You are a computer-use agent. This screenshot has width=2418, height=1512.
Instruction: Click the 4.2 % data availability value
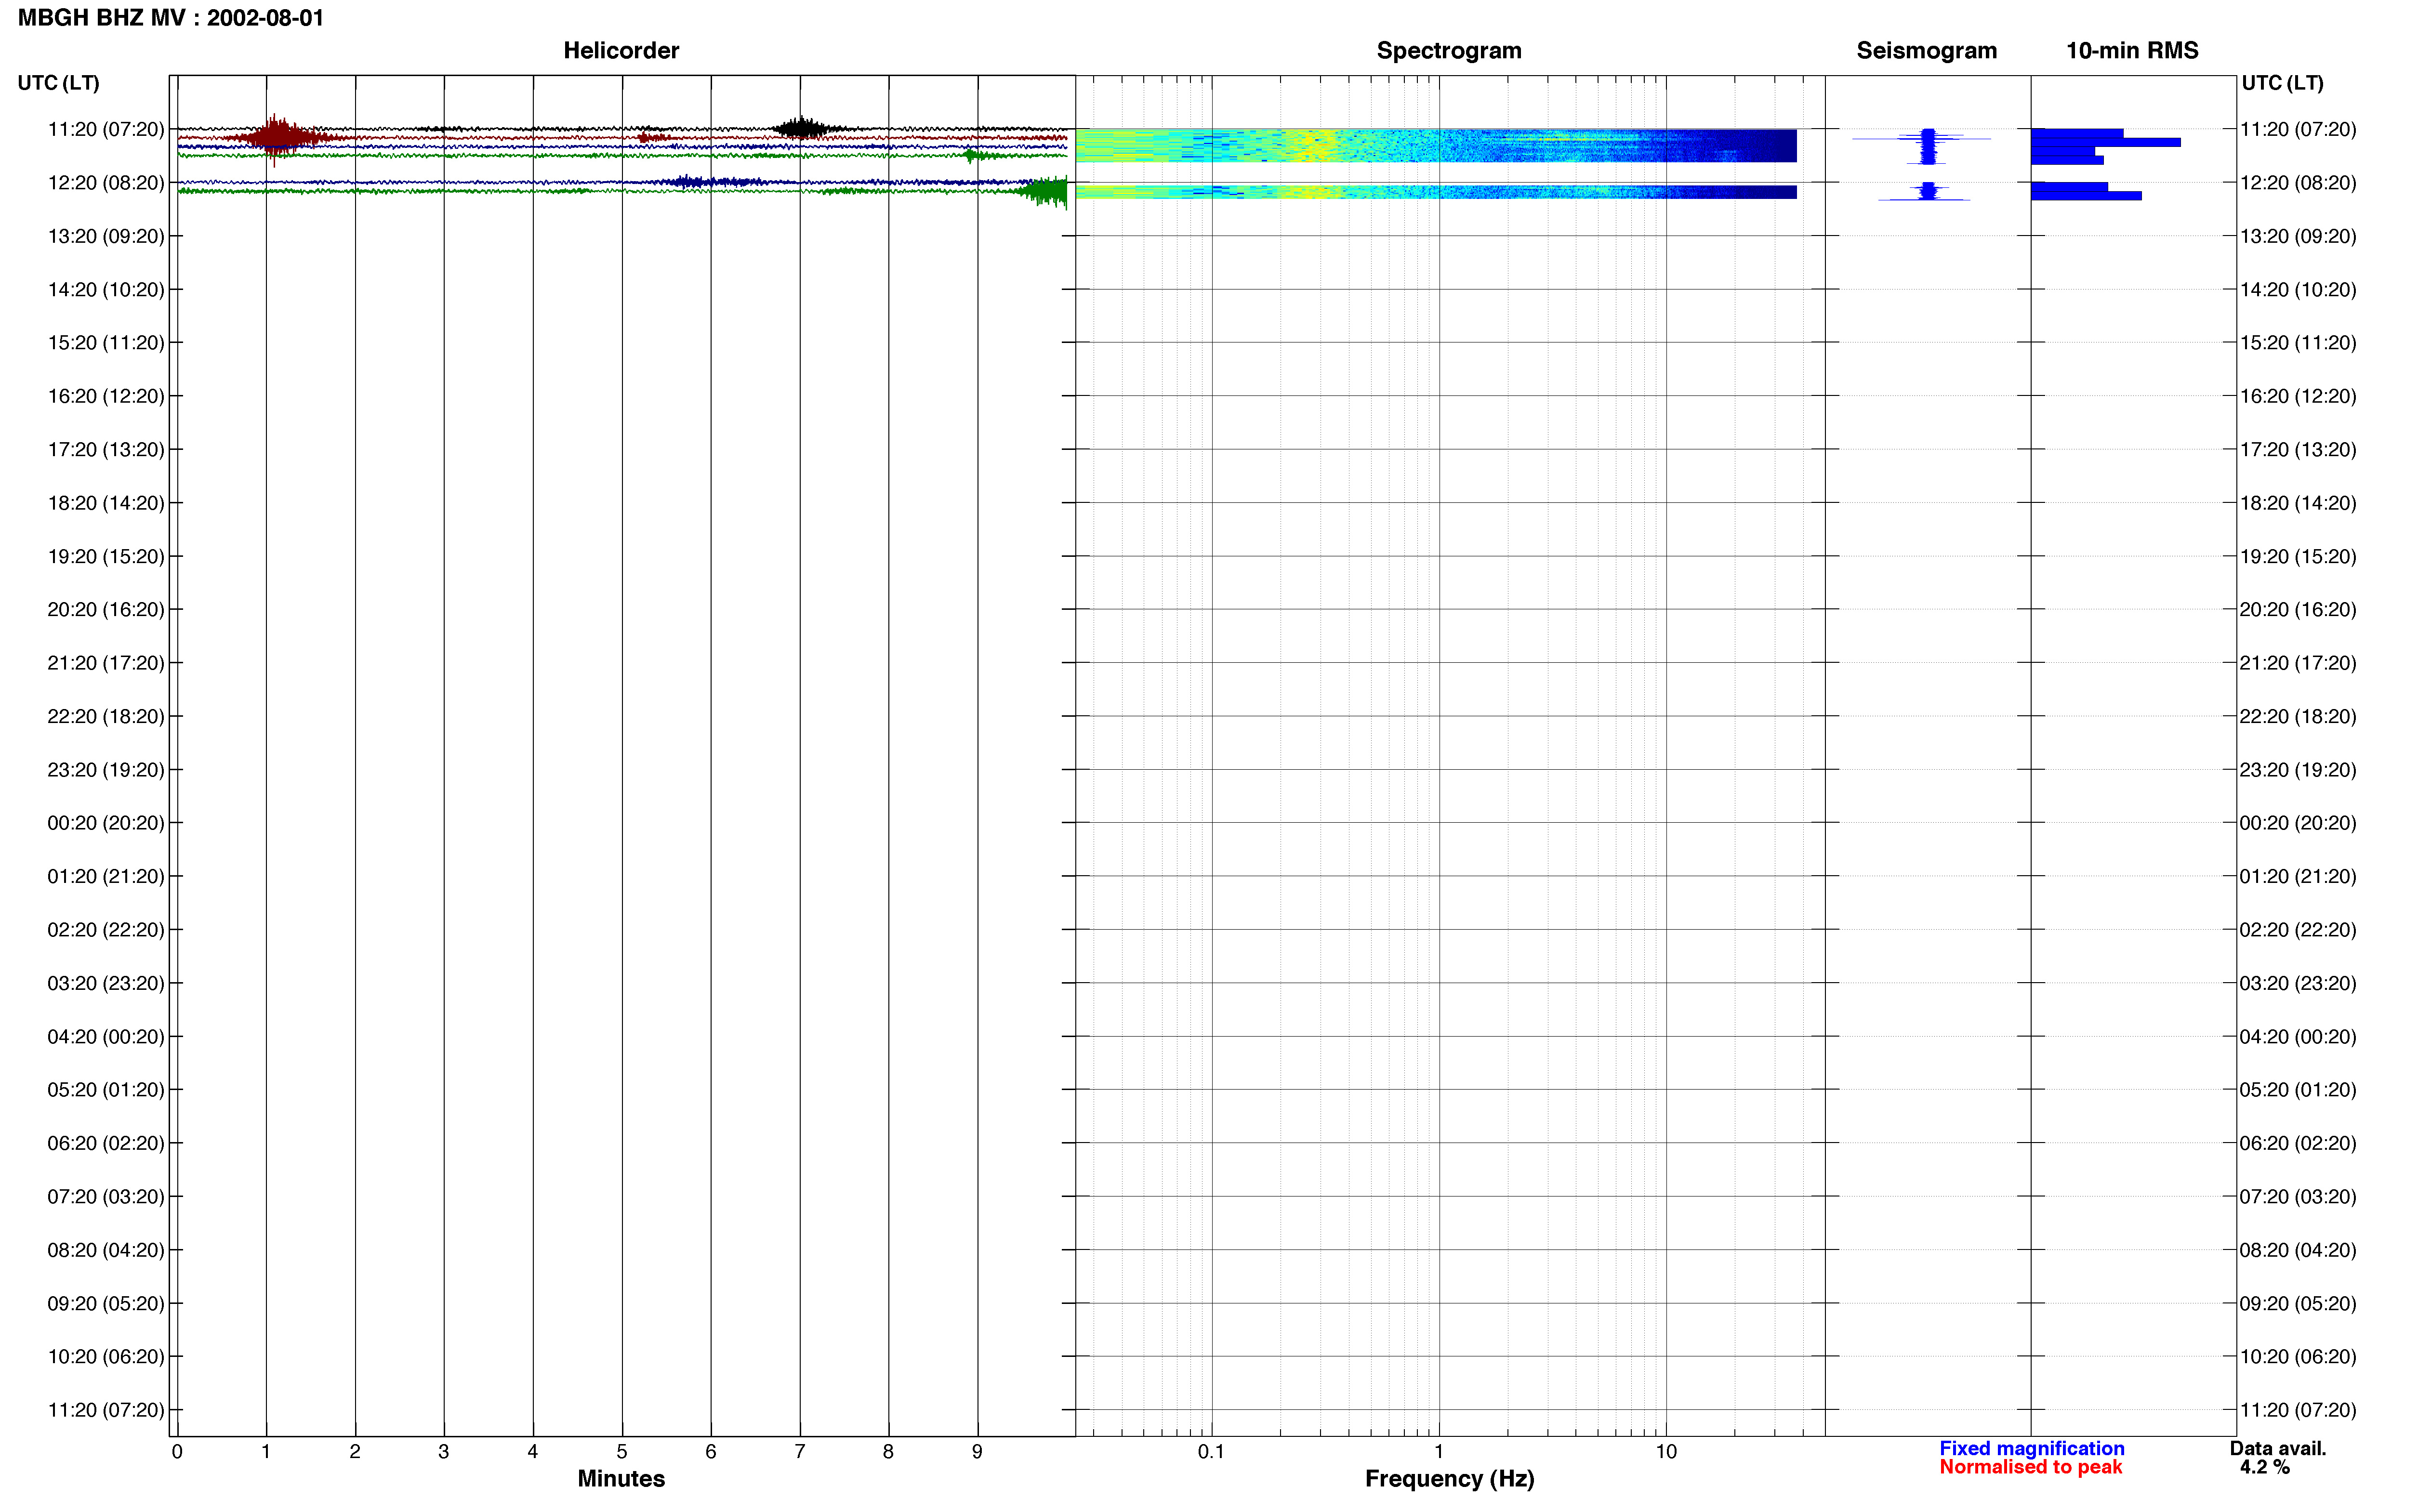[x=2265, y=1467]
